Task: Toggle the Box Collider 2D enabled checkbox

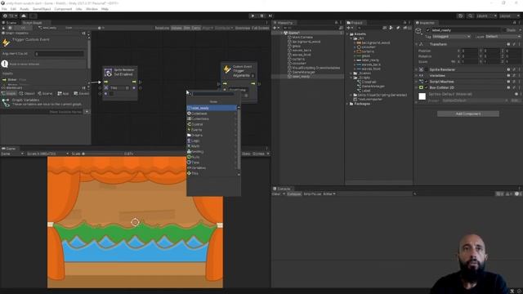Action: [x=426, y=87]
